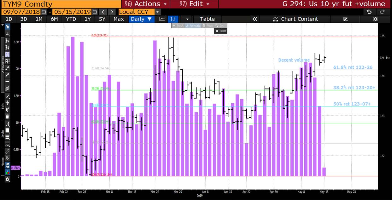Click the undo arrow icon

pyautogui.click(x=369, y=12)
